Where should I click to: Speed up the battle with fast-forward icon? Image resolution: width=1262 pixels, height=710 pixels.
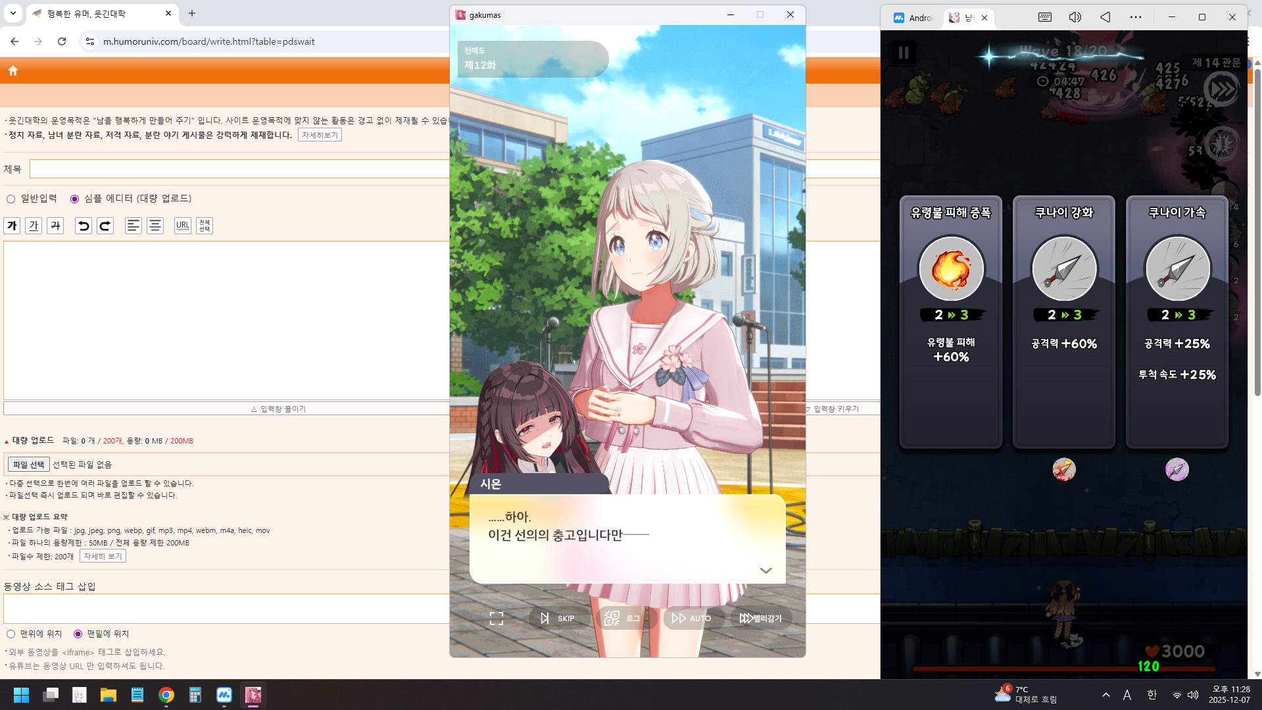(x=1221, y=89)
